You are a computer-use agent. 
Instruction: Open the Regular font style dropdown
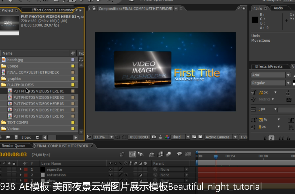click(x=288, y=83)
